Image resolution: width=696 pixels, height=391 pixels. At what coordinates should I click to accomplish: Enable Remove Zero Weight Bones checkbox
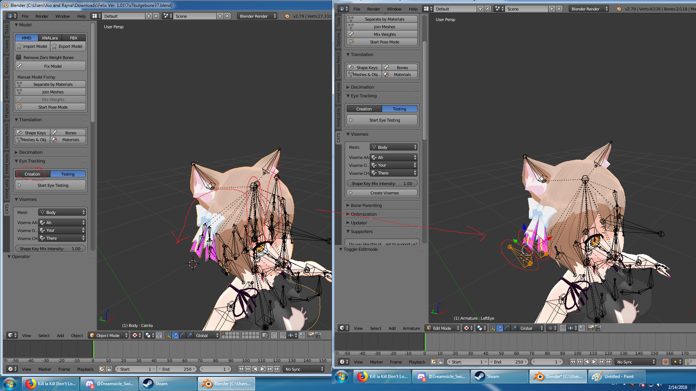pyautogui.click(x=18, y=58)
